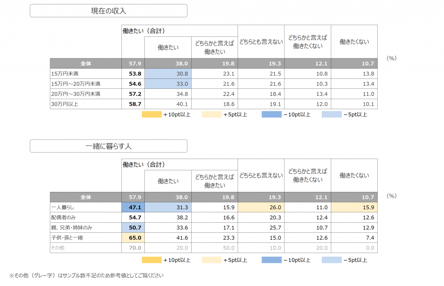Click the 23.1 cell in 15万円未満 row
444x286 pixels.
(215, 74)
